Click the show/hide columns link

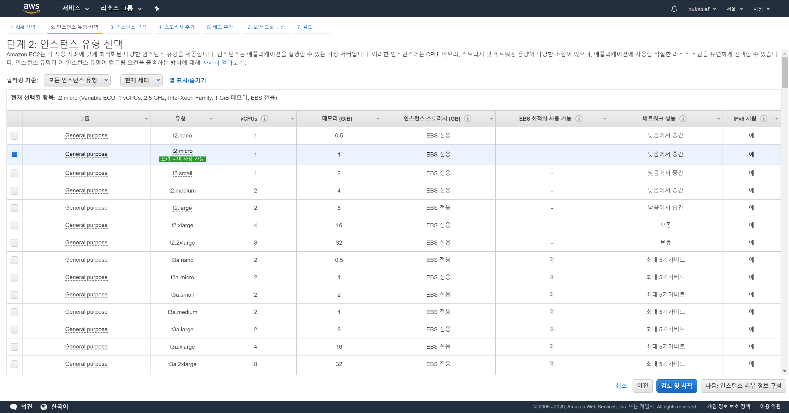[x=187, y=80]
